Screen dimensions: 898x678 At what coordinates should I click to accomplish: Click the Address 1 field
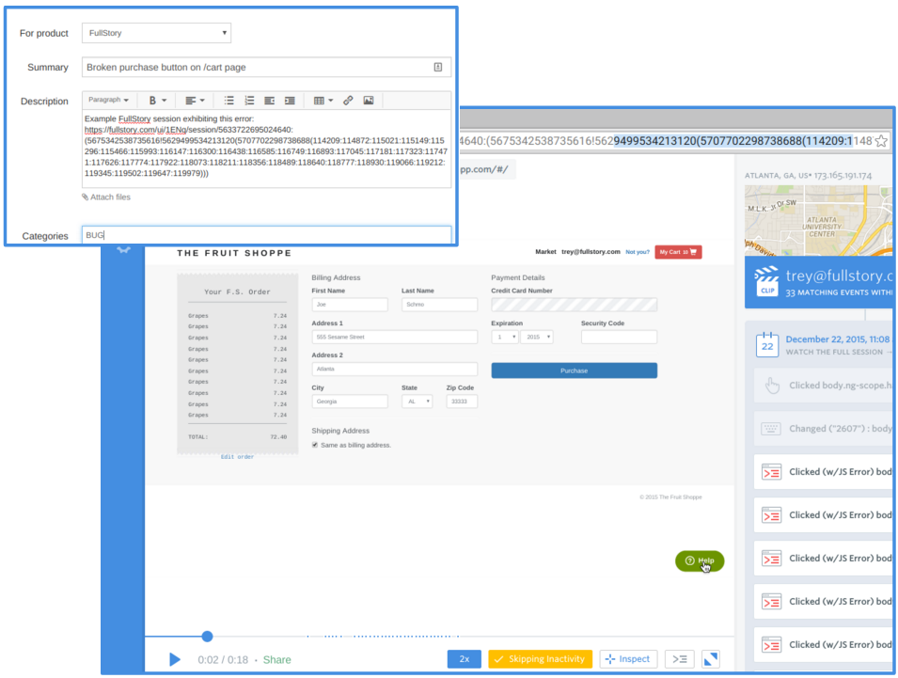(x=395, y=337)
